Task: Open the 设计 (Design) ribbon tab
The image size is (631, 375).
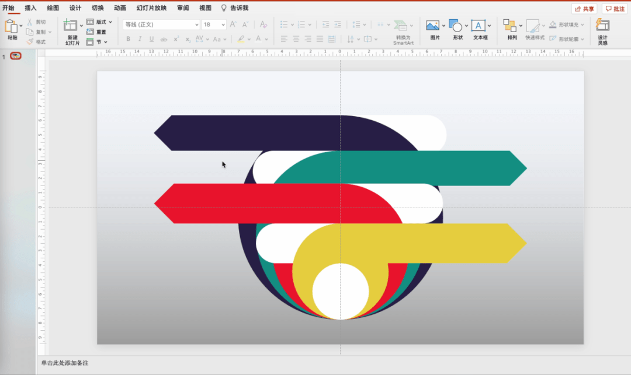Action: (x=75, y=8)
